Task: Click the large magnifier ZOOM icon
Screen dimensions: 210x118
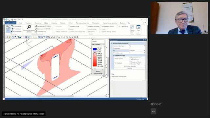Action: tap(29, 27)
